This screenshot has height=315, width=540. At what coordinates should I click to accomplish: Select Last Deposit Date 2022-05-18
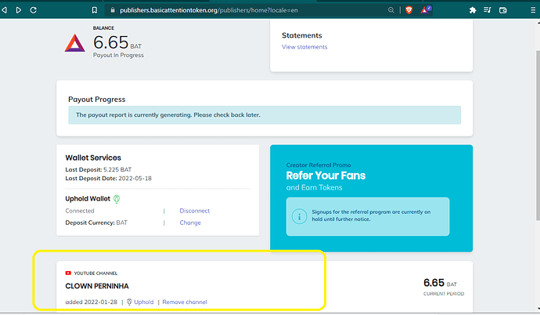135,178
